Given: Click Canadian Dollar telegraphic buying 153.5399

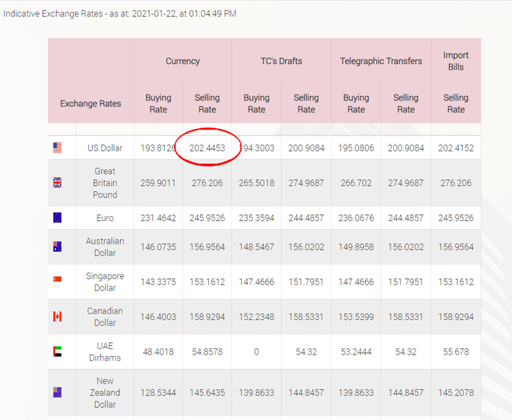Looking at the screenshot, I should coord(356,316).
